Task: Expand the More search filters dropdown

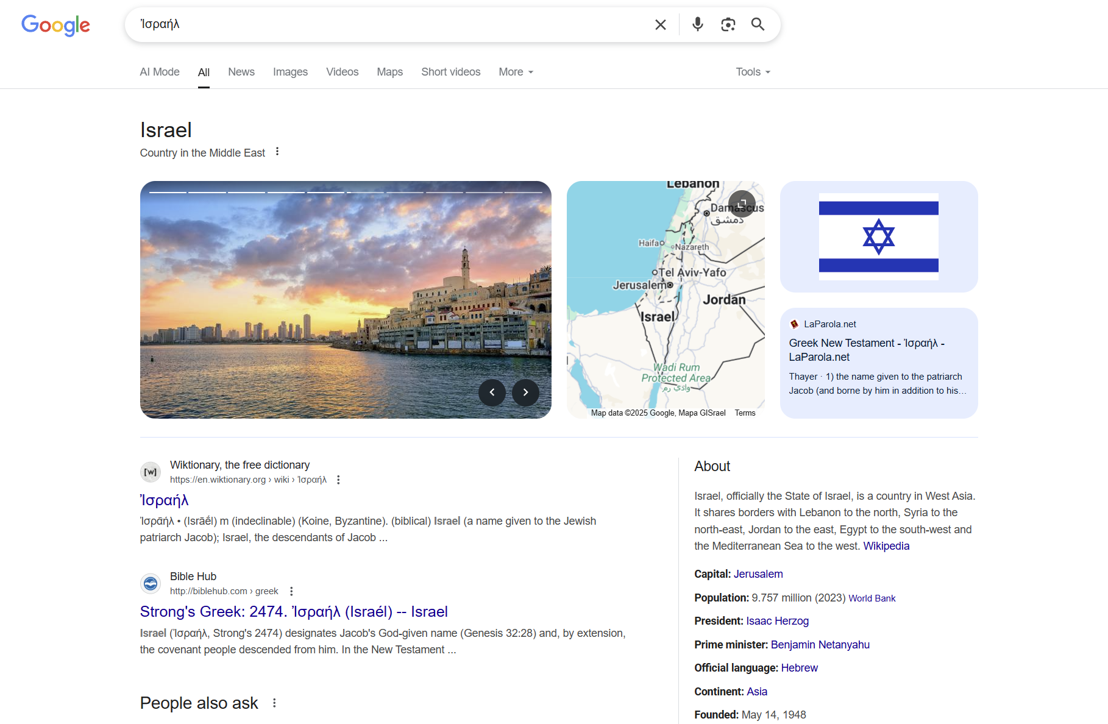Action: (x=516, y=72)
